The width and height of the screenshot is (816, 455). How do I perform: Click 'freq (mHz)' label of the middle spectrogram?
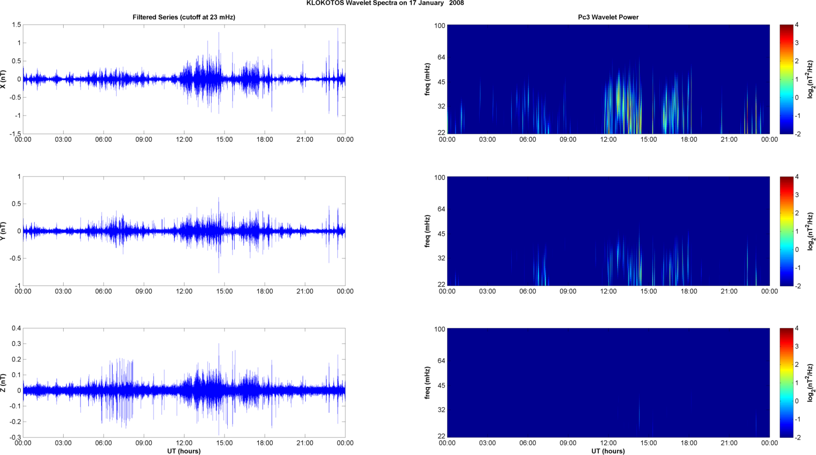click(x=427, y=231)
